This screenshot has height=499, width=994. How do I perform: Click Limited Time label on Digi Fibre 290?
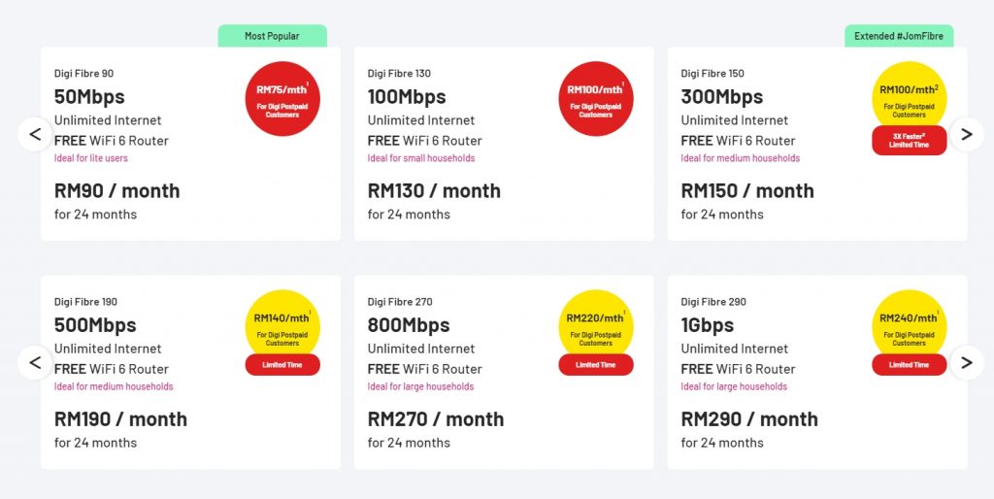pos(909,365)
